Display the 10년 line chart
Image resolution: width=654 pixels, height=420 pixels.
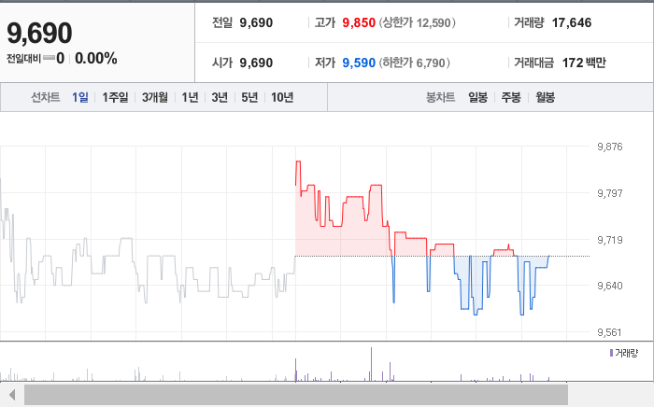[x=282, y=97]
